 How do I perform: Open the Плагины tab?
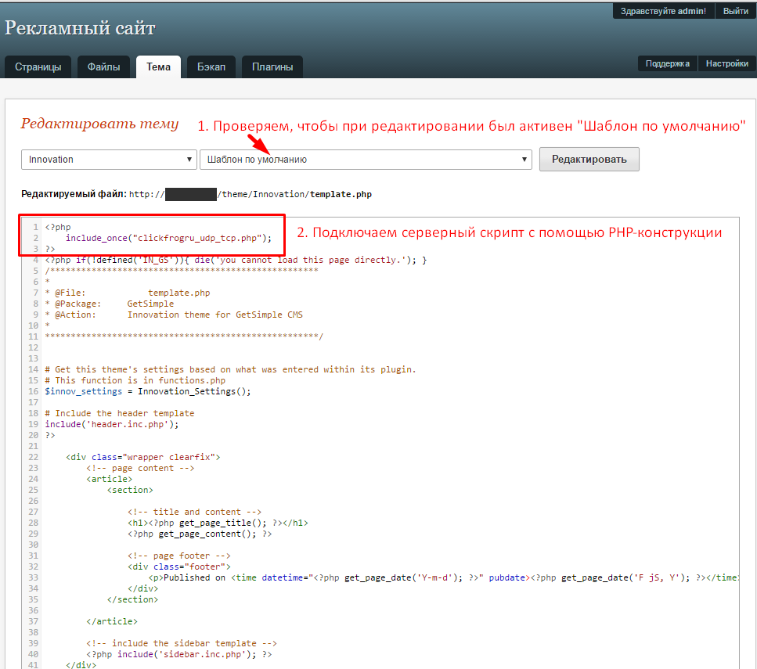pos(272,67)
